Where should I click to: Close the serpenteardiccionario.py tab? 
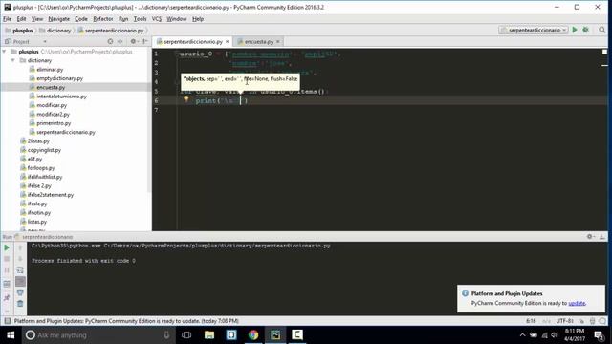(x=228, y=41)
